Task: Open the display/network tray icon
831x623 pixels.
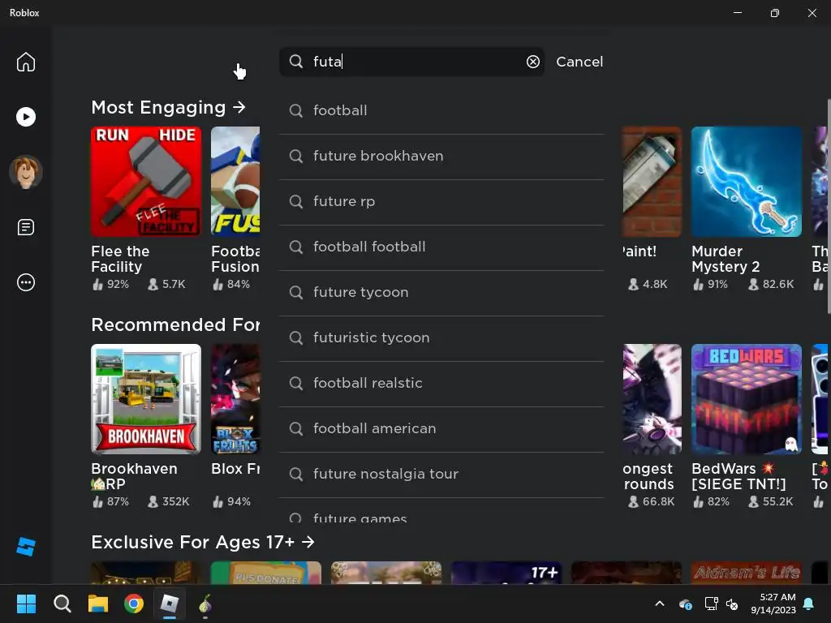Action: point(711,604)
